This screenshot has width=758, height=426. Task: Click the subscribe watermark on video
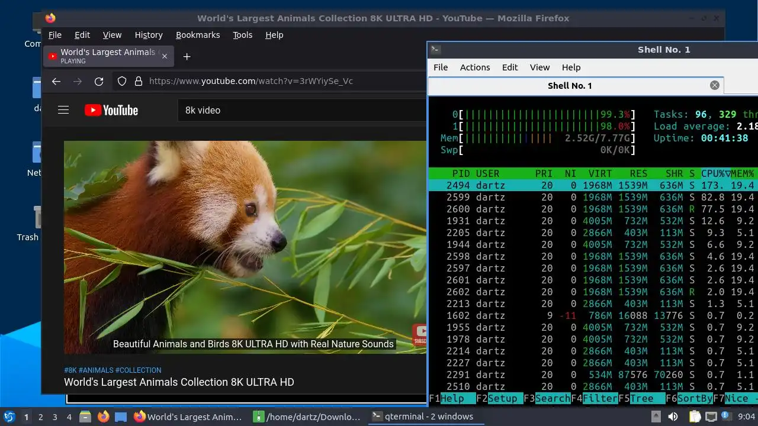point(420,334)
